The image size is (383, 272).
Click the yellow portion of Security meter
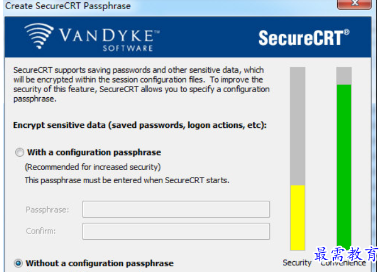pos(298,217)
